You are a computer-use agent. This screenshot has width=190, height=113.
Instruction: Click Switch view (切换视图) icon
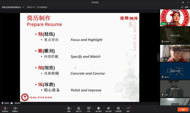pyautogui.click(x=118, y=108)
